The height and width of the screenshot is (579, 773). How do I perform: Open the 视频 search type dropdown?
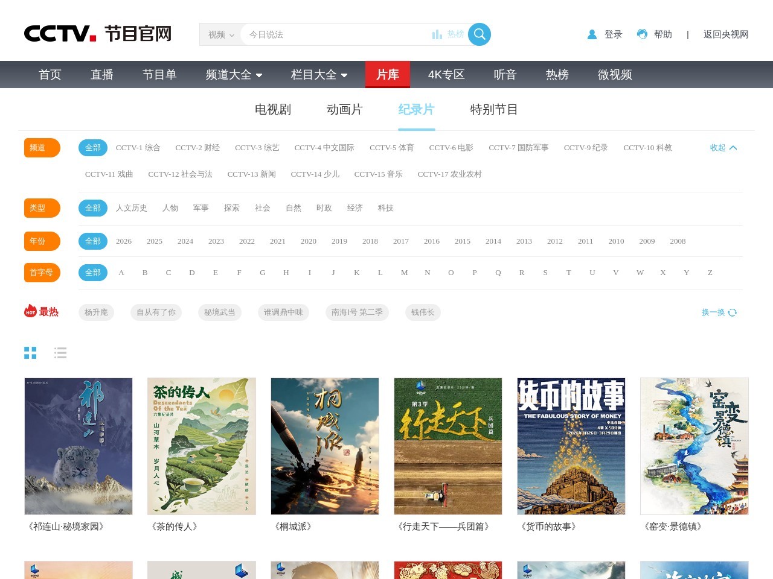(x=220, y=35)
